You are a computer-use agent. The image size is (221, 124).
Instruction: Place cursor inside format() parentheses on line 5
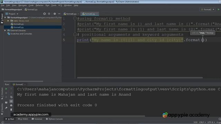(x=203, y=40)
